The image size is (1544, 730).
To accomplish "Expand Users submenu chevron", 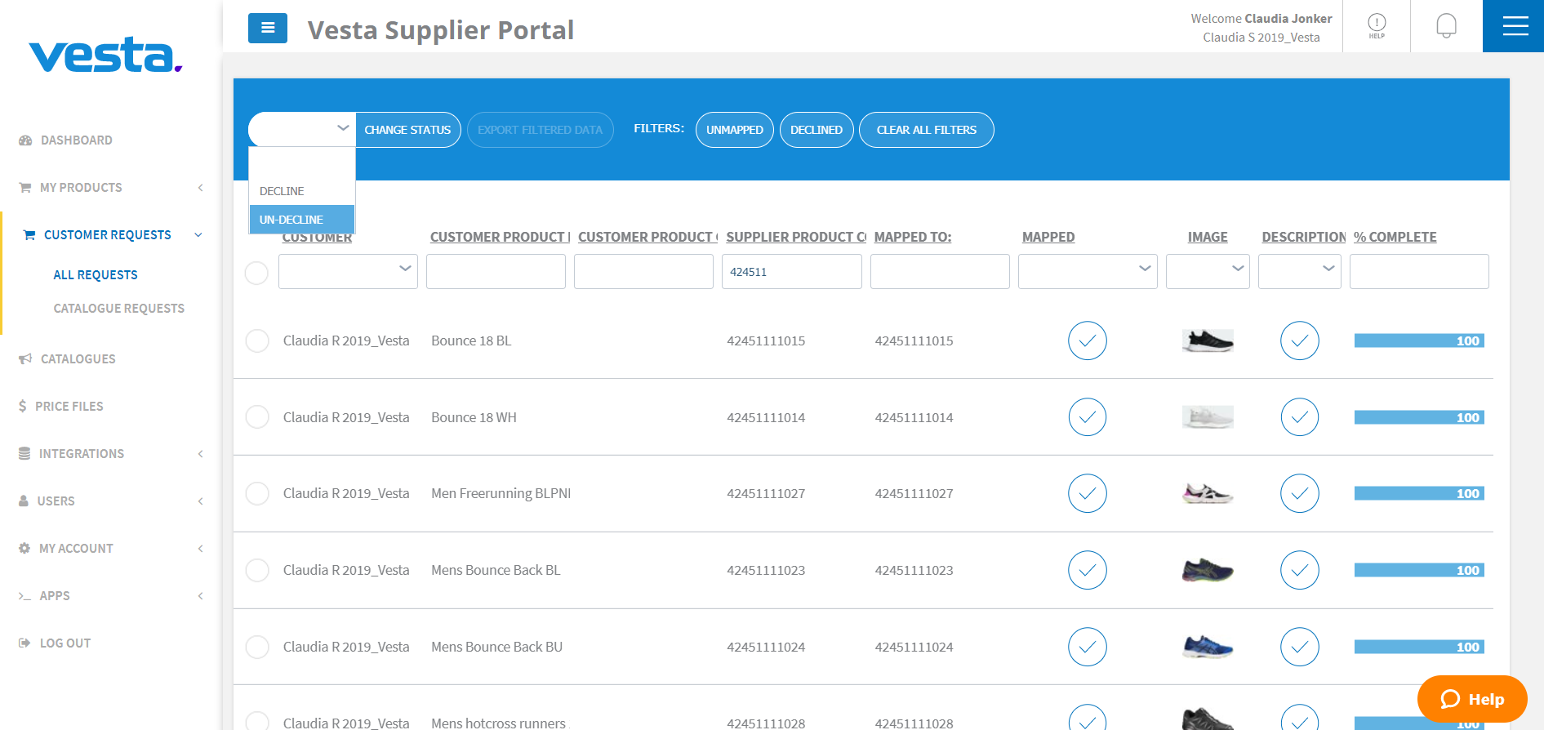I will (x=200, y=501).
